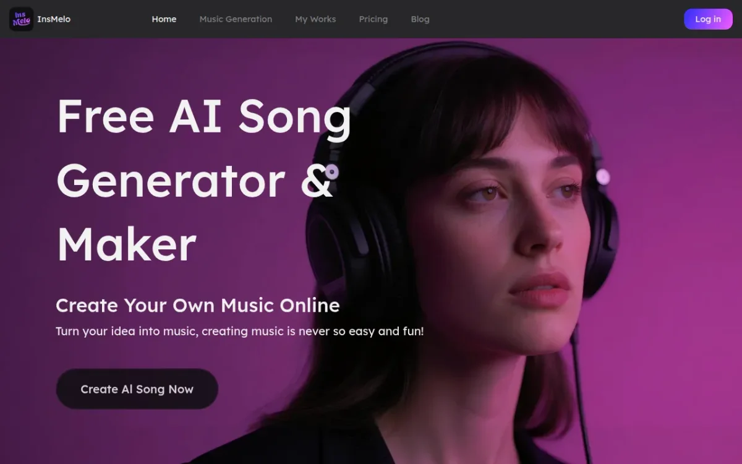Click the headphone cable below the ear cup
The height and width of the screenshot is (464, 742).
pos(581,396)
